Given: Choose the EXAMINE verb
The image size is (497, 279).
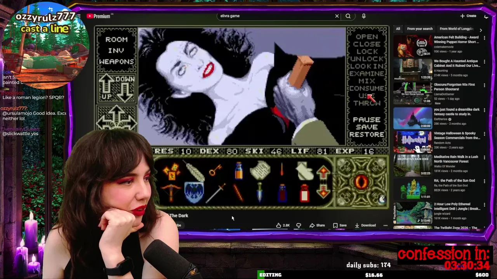Looking at the screenshot, I should click(x=367, y=74).
